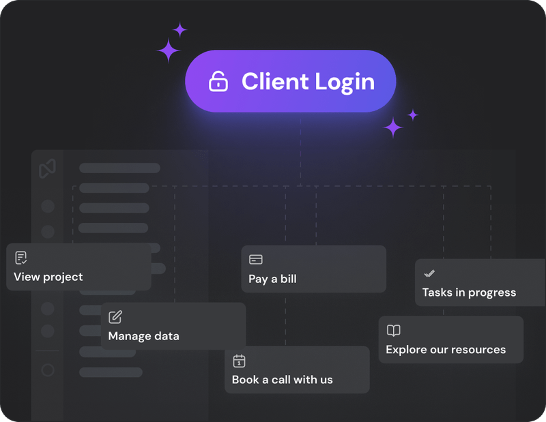The width and height of the screenshot is (546, 422).
Task: Click the checklist document icon above View project
Action: click(x=21, y=258)
